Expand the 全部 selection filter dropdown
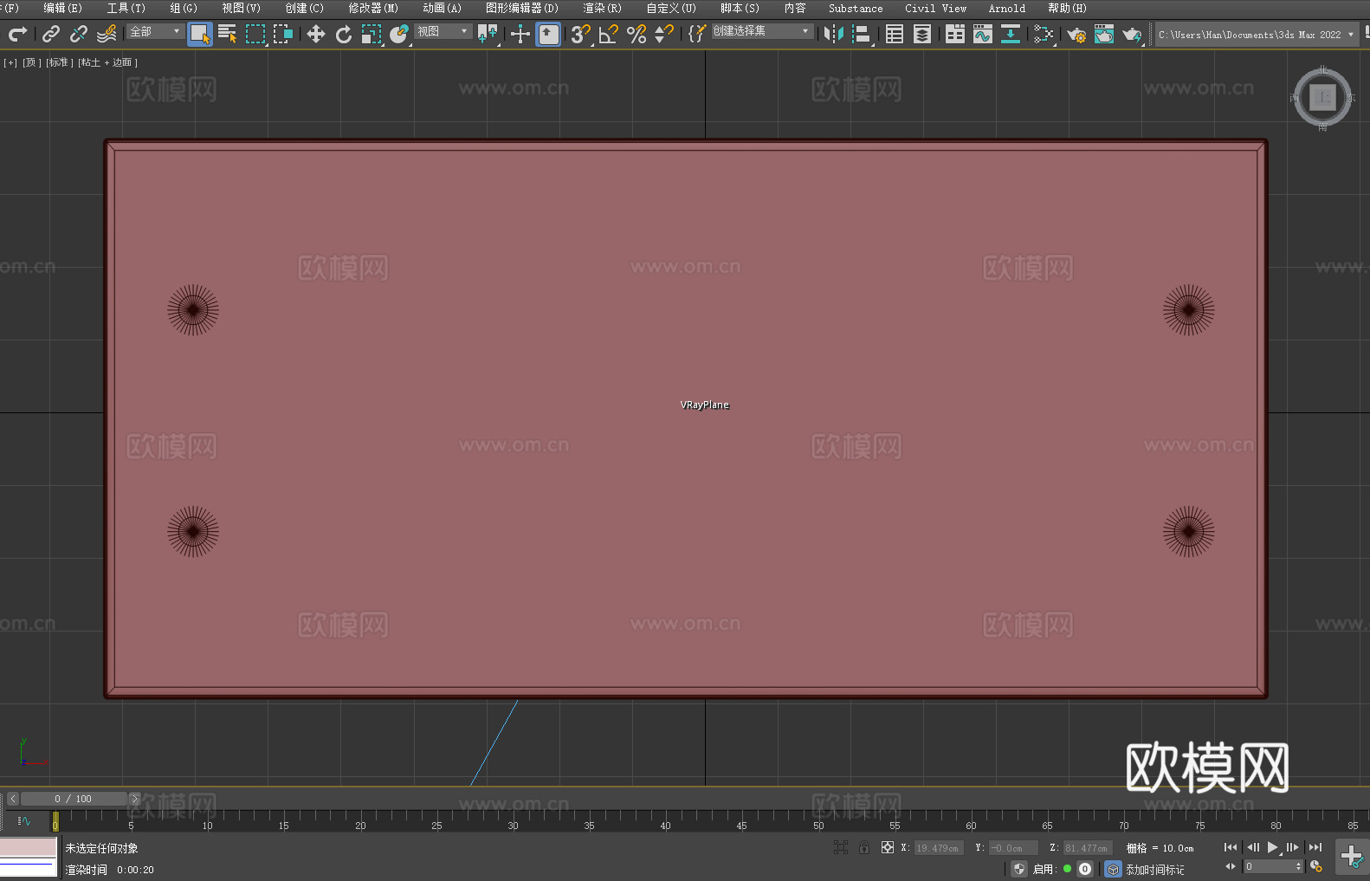 [156, 31]
